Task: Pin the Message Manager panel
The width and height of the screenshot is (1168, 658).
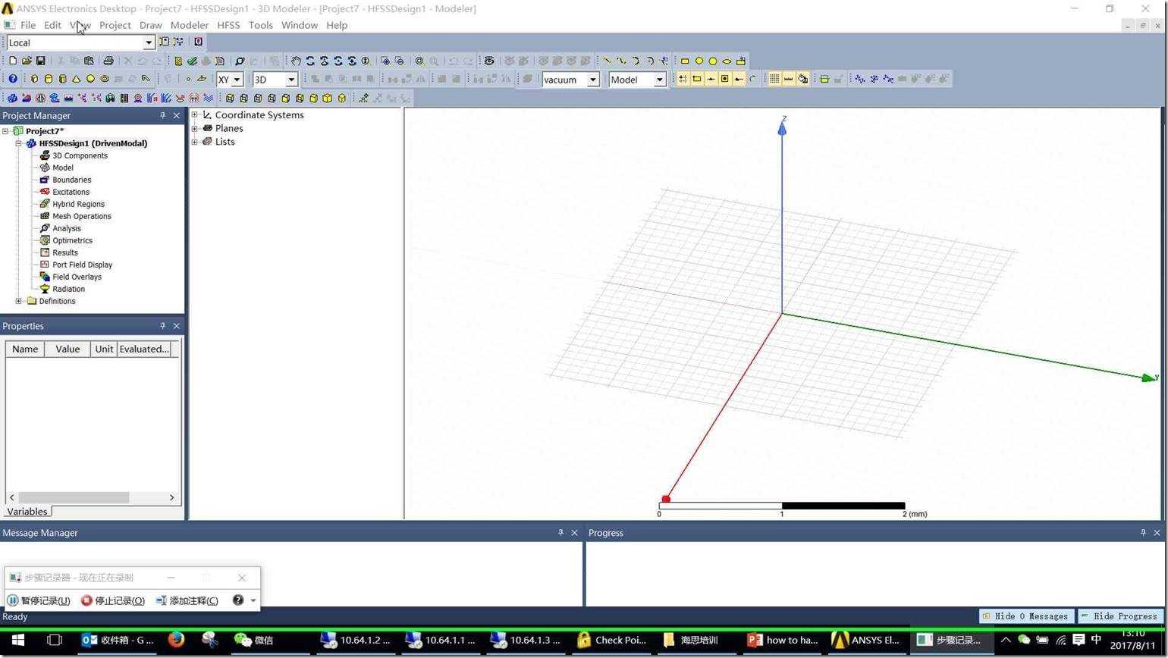Action: point(560,533)
